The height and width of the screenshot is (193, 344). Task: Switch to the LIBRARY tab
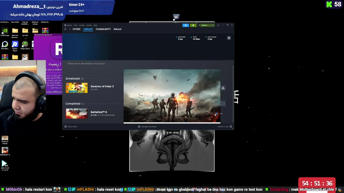[x=88, y=29]
